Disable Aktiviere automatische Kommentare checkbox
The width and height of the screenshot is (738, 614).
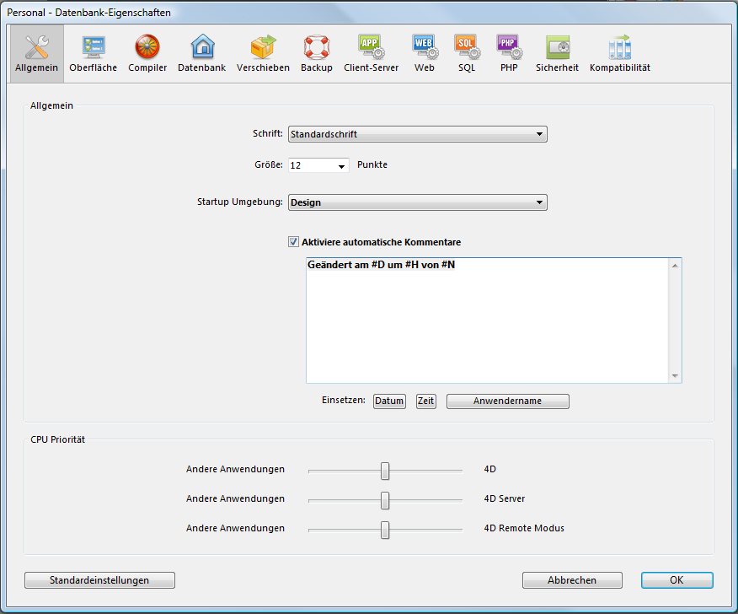[294, 242]
